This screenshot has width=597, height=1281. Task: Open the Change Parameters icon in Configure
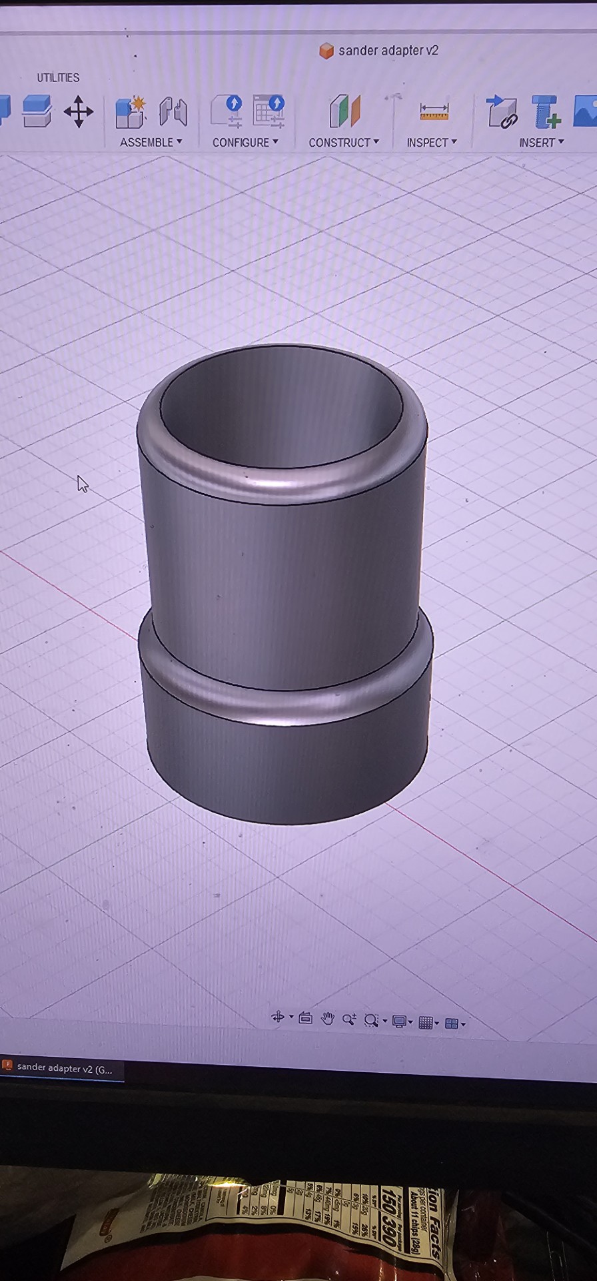(x=227, y=111)
